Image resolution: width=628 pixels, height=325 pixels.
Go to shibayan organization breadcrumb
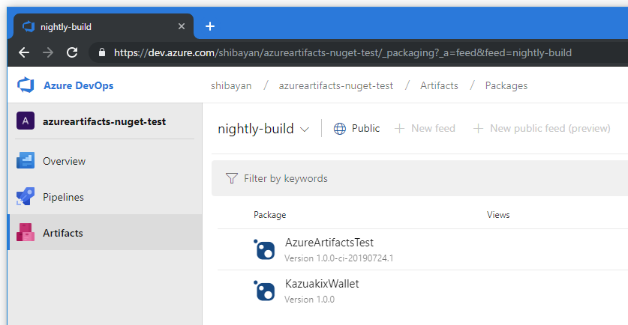point(232,85)
